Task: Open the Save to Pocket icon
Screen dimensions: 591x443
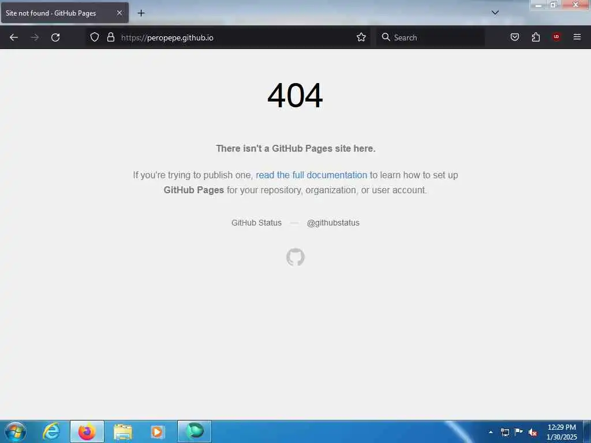Action: coord(514,37)
